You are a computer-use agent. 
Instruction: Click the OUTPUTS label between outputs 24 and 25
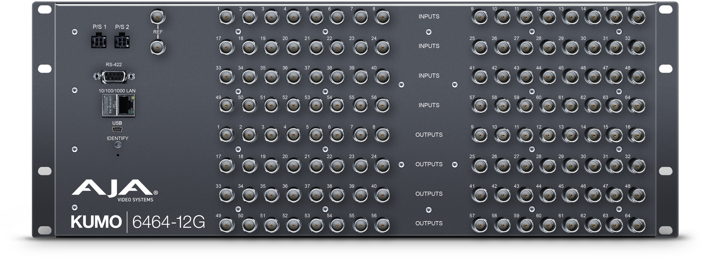pos(429,164)
